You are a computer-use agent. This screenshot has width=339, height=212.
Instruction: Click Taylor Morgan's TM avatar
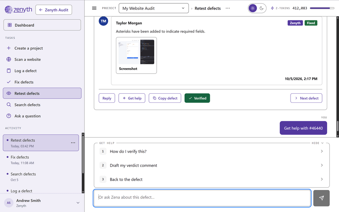(103, 21)
